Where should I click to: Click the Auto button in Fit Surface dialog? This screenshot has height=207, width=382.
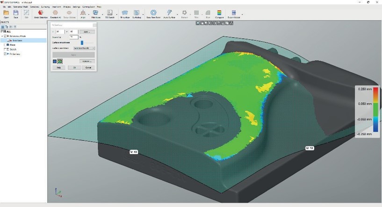point(87,32)
